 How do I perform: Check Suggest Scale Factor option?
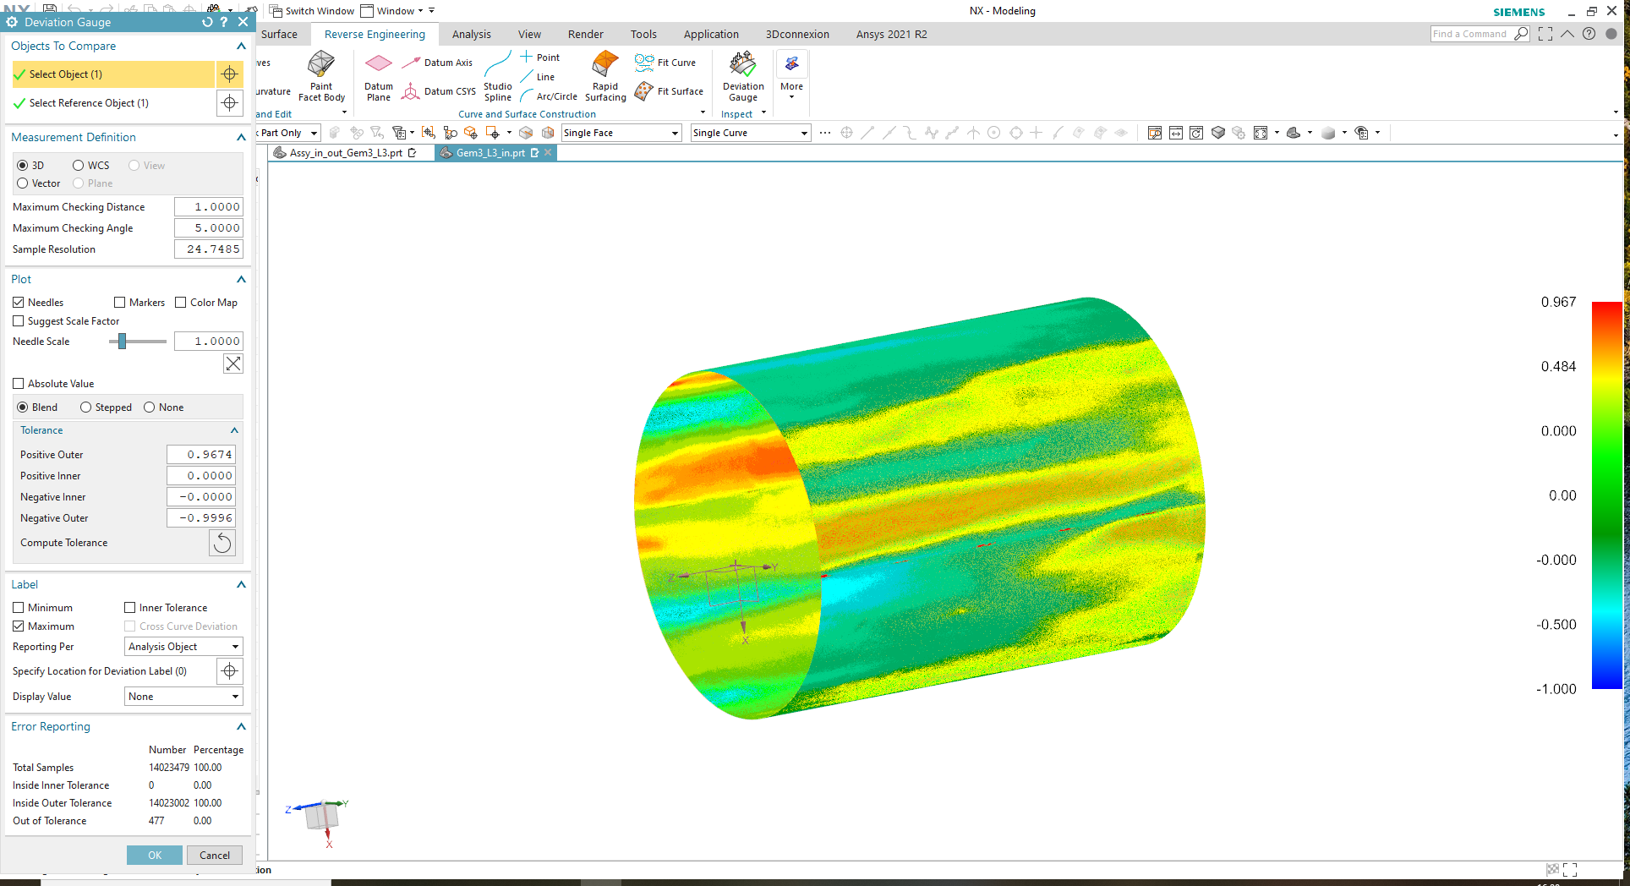[x=19, y=321]
